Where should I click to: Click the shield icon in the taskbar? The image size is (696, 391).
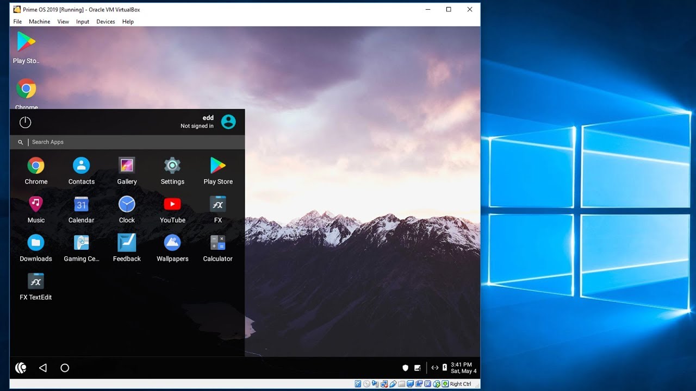coord(405,368)
